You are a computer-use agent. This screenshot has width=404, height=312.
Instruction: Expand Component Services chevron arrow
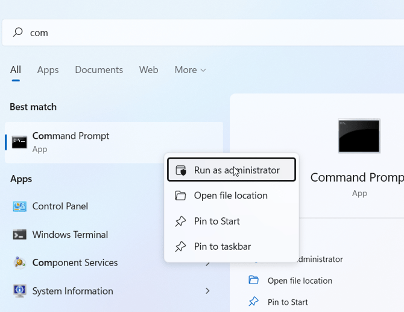(x=207, y=264)
